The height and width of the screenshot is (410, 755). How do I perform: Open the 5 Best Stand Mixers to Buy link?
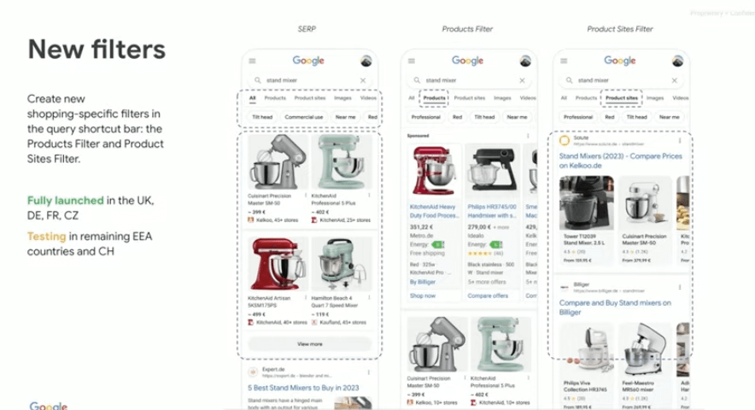tap(303, 388)
